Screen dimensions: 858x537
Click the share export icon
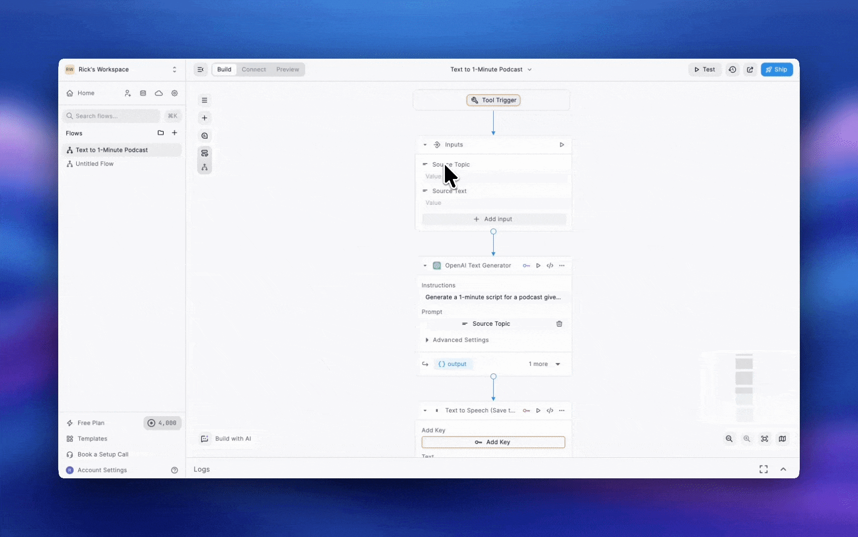click(750, 70)
